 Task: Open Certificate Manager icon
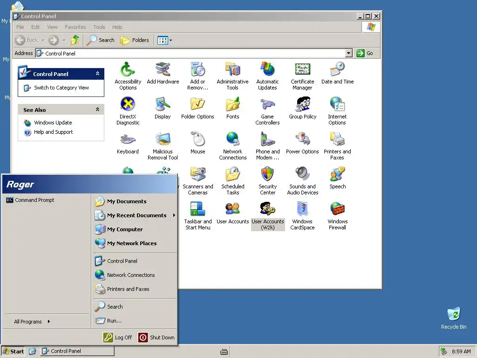tap(302, 76)
